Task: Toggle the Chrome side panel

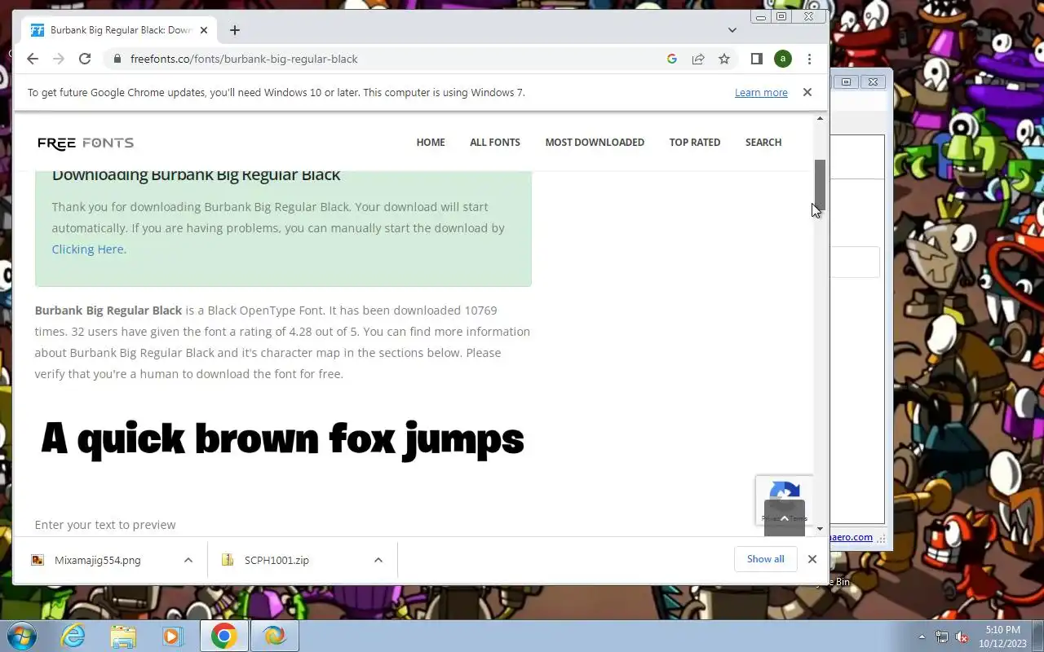Action: click(x=757, y=59)
